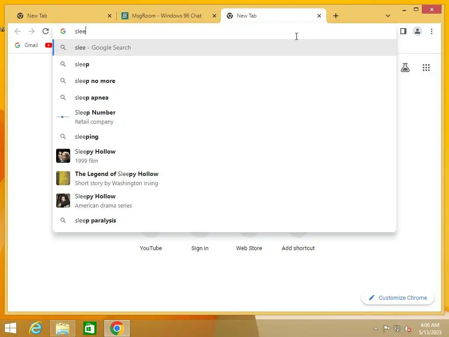449x337 pixels.
Task: Open a new tab with plus button
Action: pyautogui.click(x=336, y=16)
